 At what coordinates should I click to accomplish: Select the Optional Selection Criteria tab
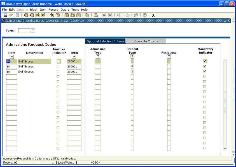coord(105,41)
